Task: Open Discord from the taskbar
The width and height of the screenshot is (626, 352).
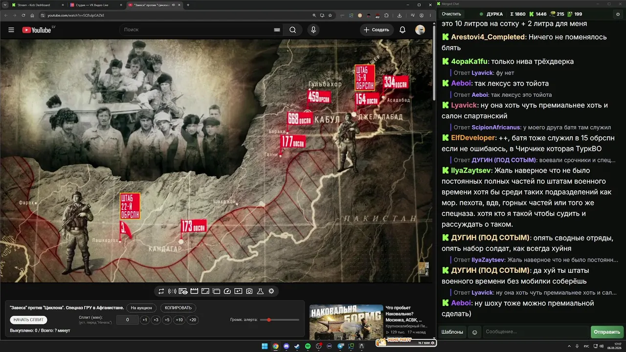Action: point(286,346)
